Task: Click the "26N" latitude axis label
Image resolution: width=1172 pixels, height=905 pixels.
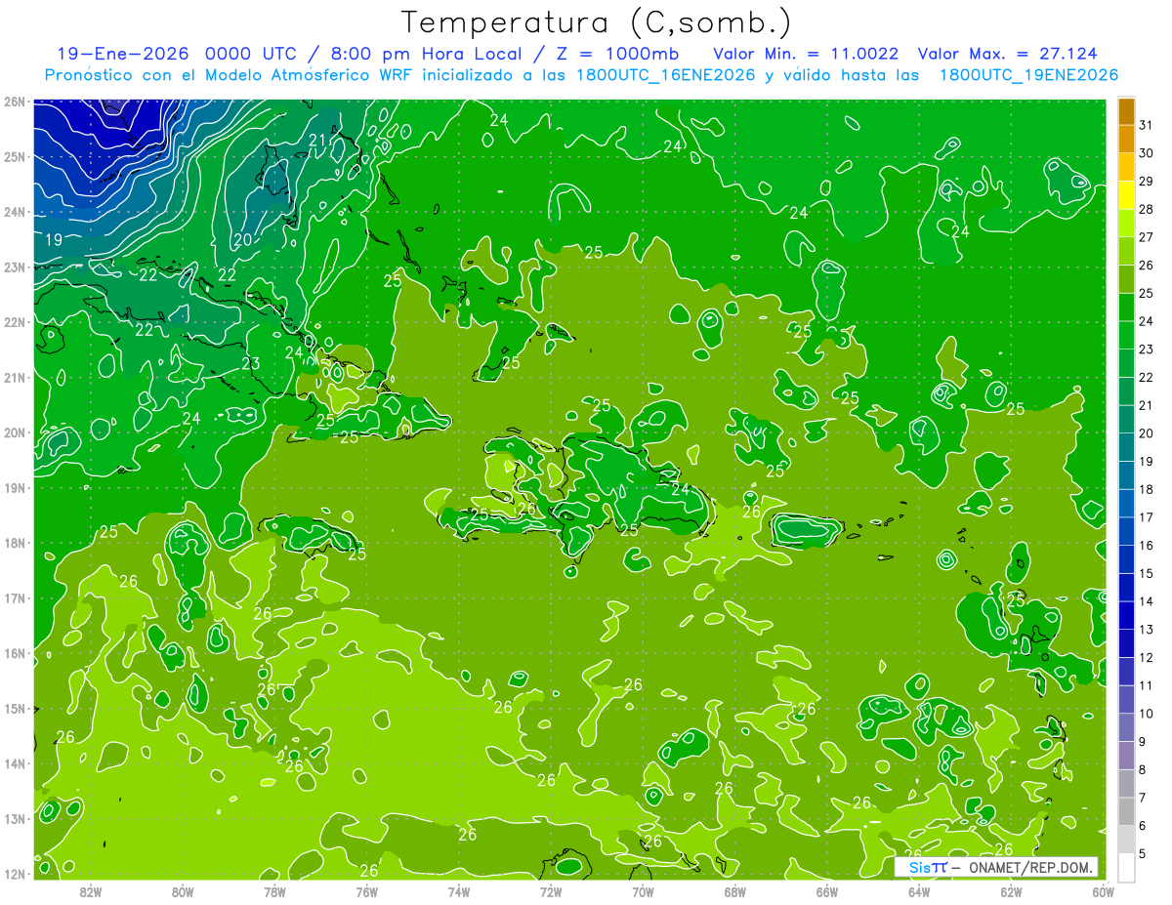Action: pyautogui.click(x=14, y=102)
